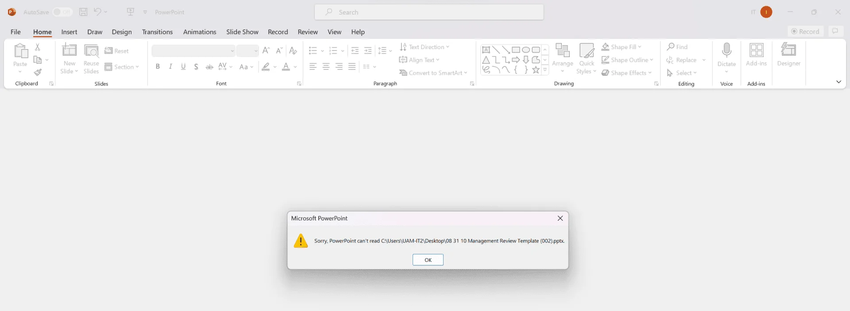
Task: Toggle Underline formatting
Action: [x=183, y=67]
